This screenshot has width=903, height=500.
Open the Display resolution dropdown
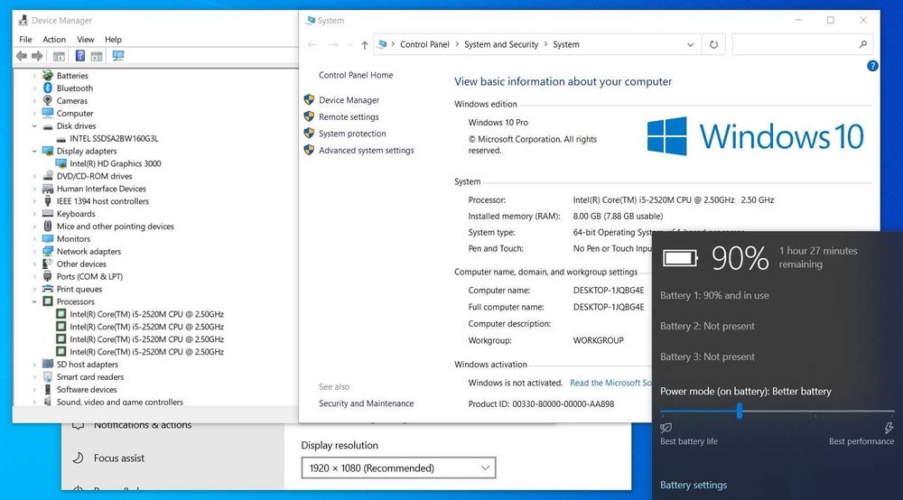[398, 468]
